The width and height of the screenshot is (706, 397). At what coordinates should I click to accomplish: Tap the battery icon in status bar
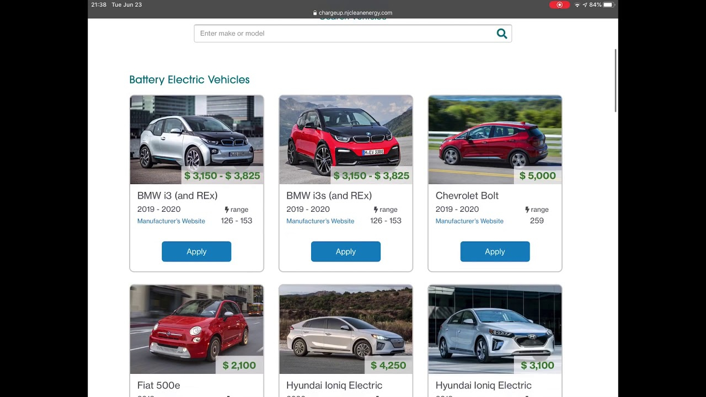[608, 5]
